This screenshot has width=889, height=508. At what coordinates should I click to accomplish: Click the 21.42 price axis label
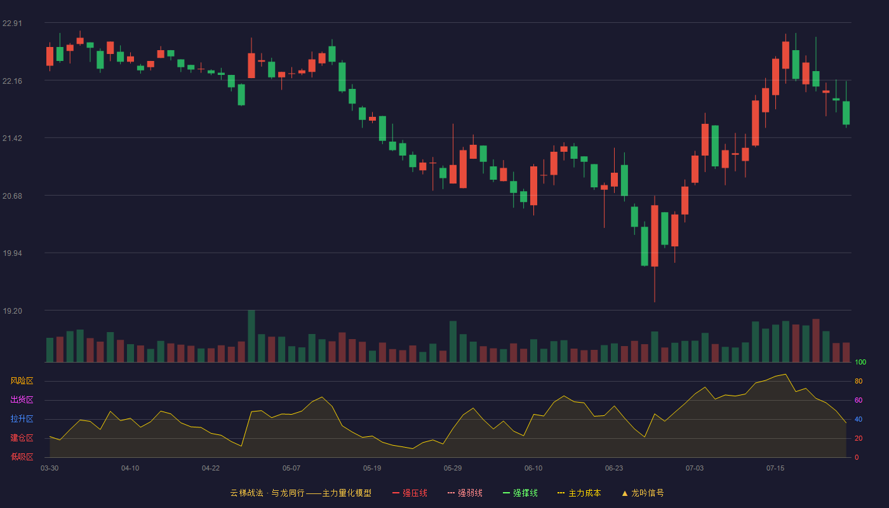pyautogui.click(x=12, y=138)
